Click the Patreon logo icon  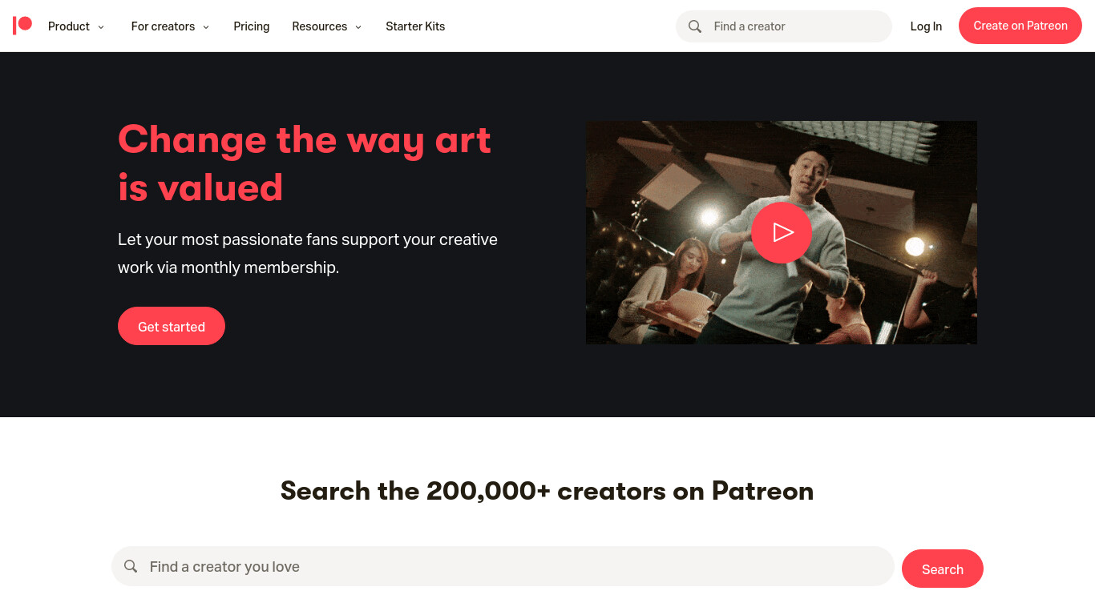(x=22, y=26)
